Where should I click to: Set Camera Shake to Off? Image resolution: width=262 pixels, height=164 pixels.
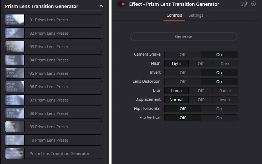[x=183, y=55]
